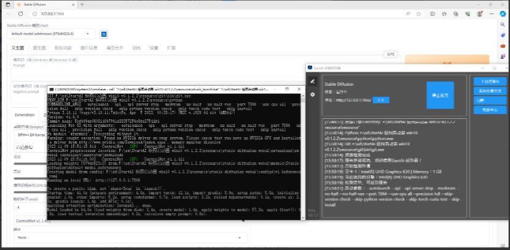510x250 pixels.
Task: Switch to the 文生图 tab
Action: [x=18, y=48]
